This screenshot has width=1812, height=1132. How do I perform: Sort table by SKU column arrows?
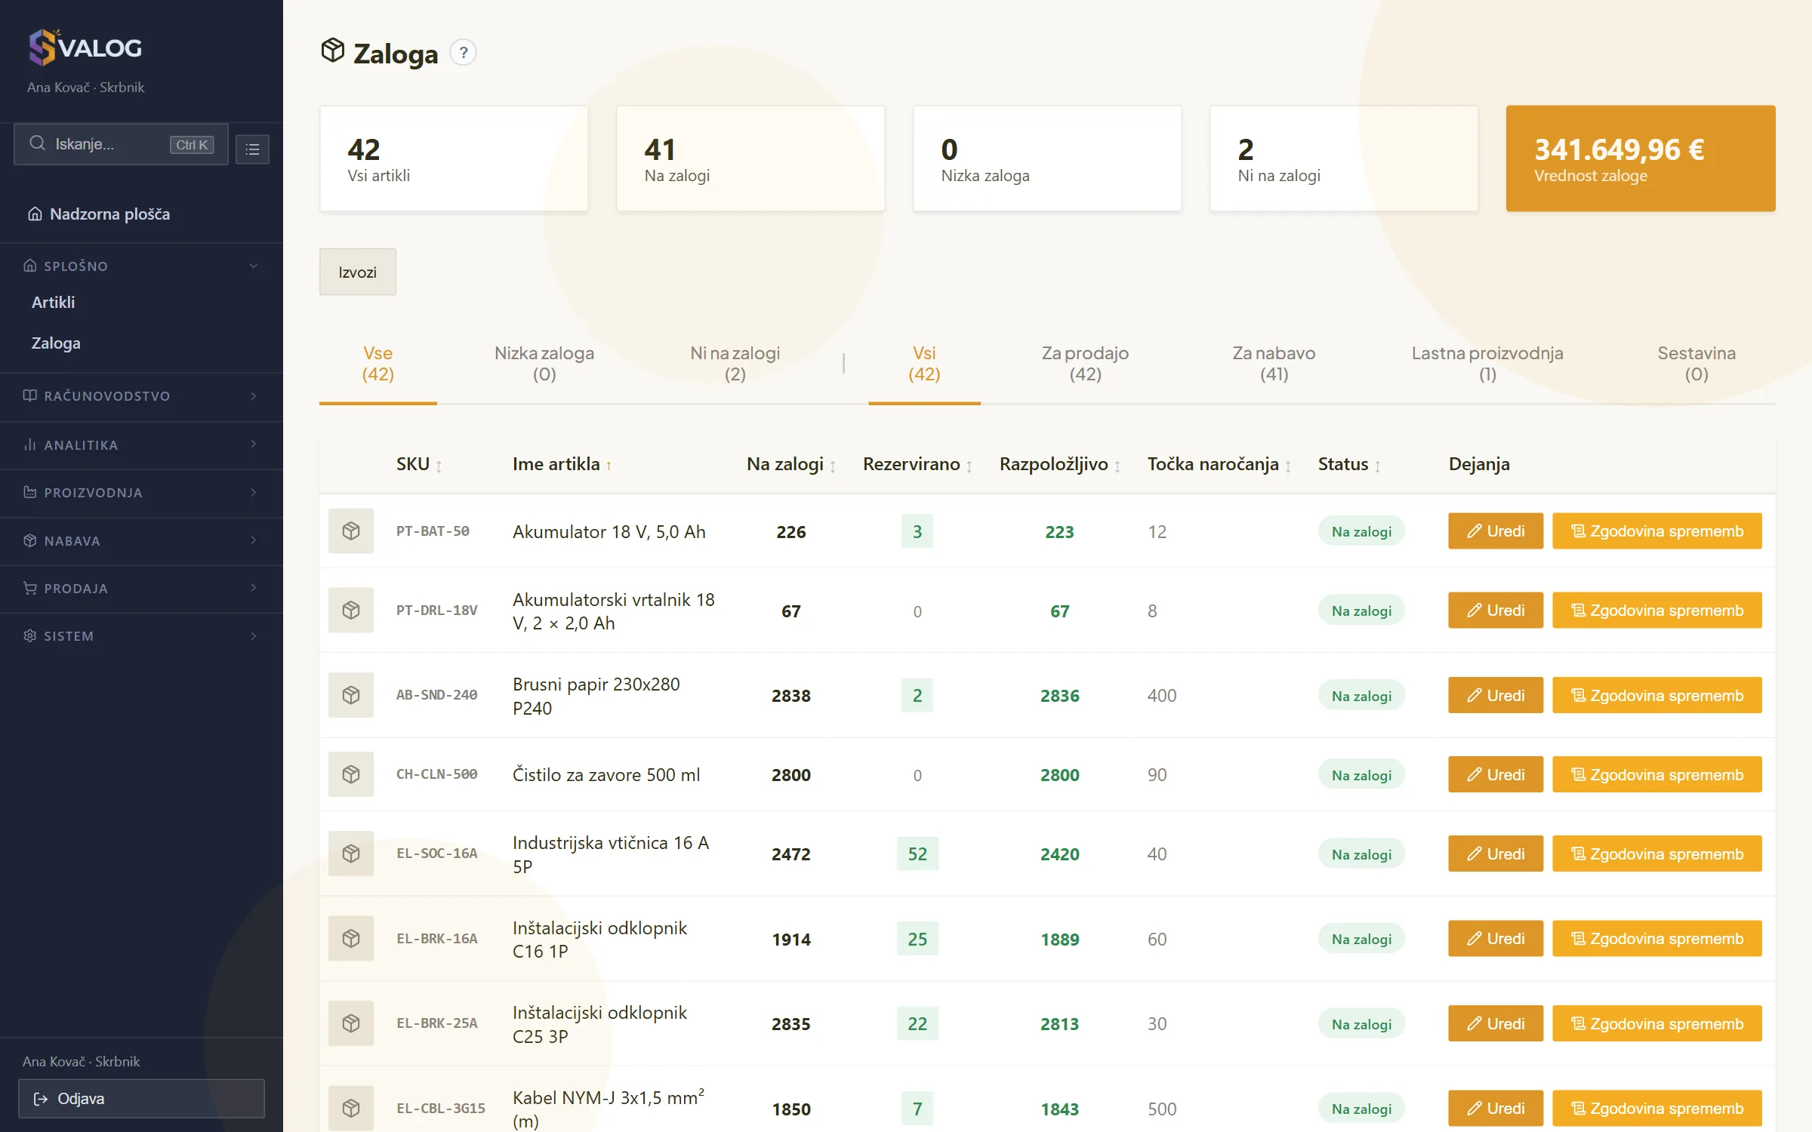pyautogui.click(x=439, y=466)
